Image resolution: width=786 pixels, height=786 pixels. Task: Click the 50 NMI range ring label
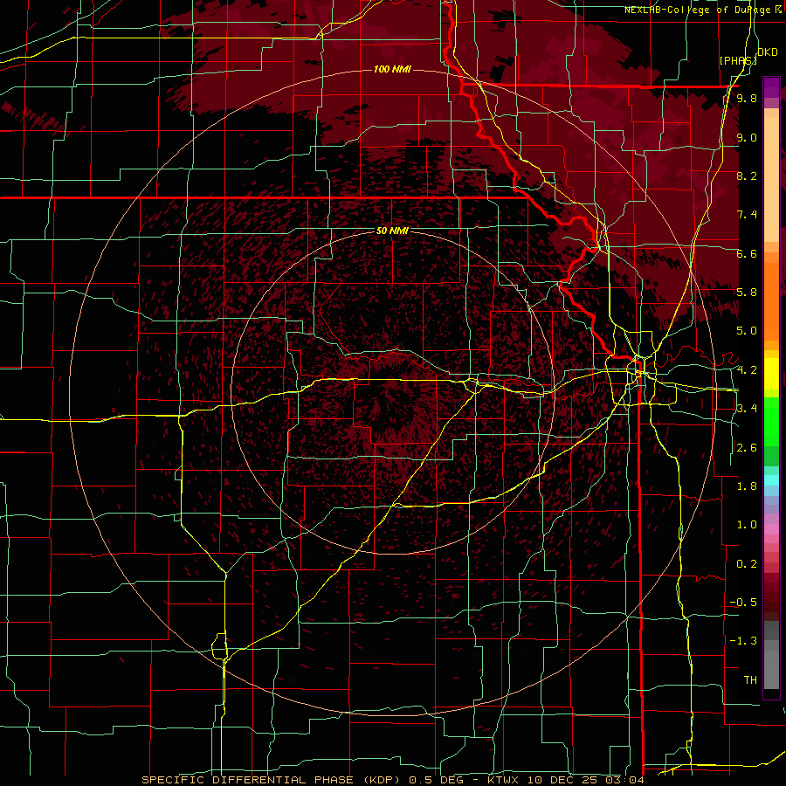coord(392,231)
